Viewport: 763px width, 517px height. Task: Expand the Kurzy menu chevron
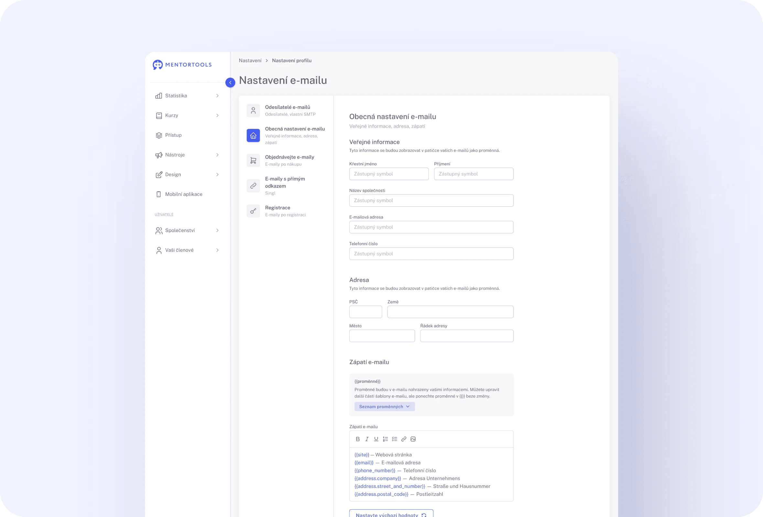[x=217, y=115]
